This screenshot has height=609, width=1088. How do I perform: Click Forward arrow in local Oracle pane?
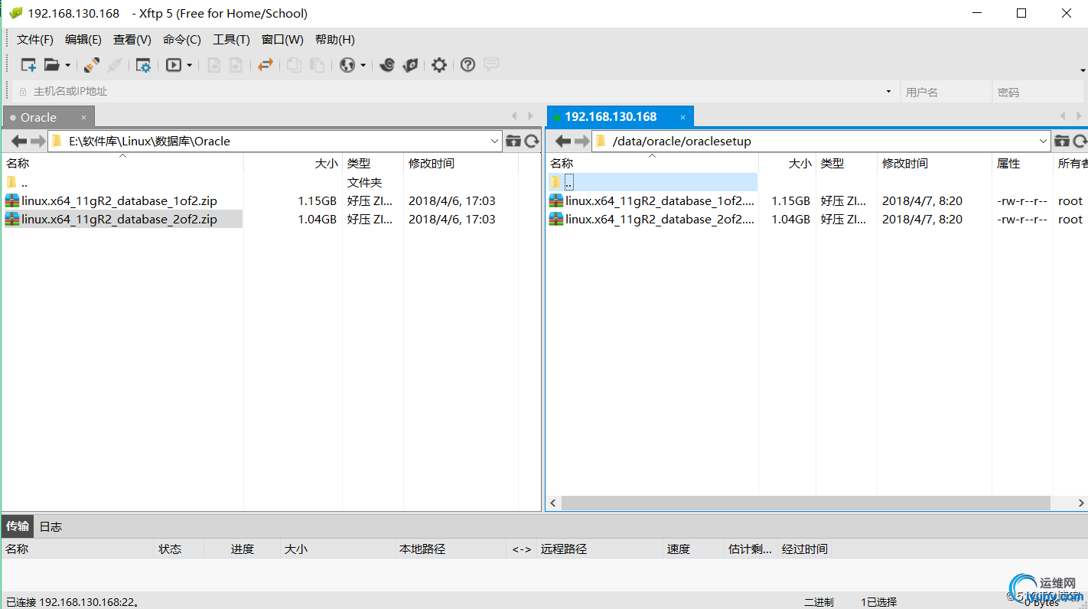point(38,141)
